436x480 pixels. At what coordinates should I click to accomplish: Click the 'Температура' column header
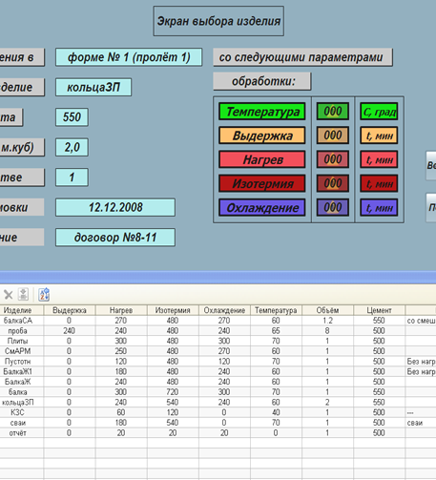point(276,310)
